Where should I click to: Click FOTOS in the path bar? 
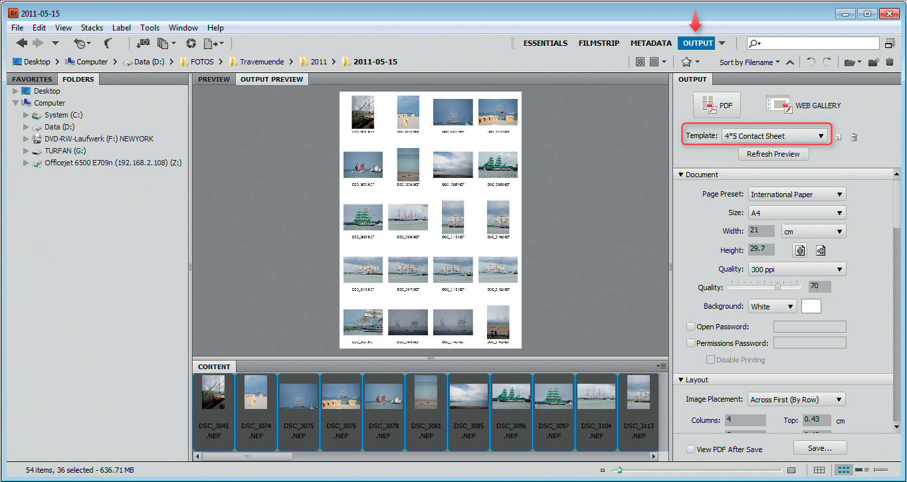(x=203, y=62)
